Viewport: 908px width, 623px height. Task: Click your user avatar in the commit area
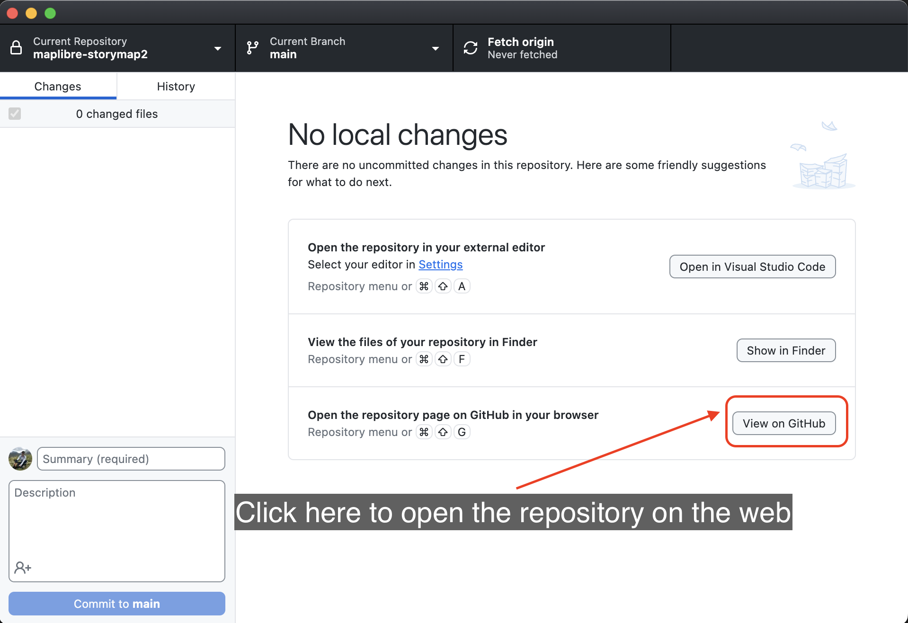click(20, 458)
